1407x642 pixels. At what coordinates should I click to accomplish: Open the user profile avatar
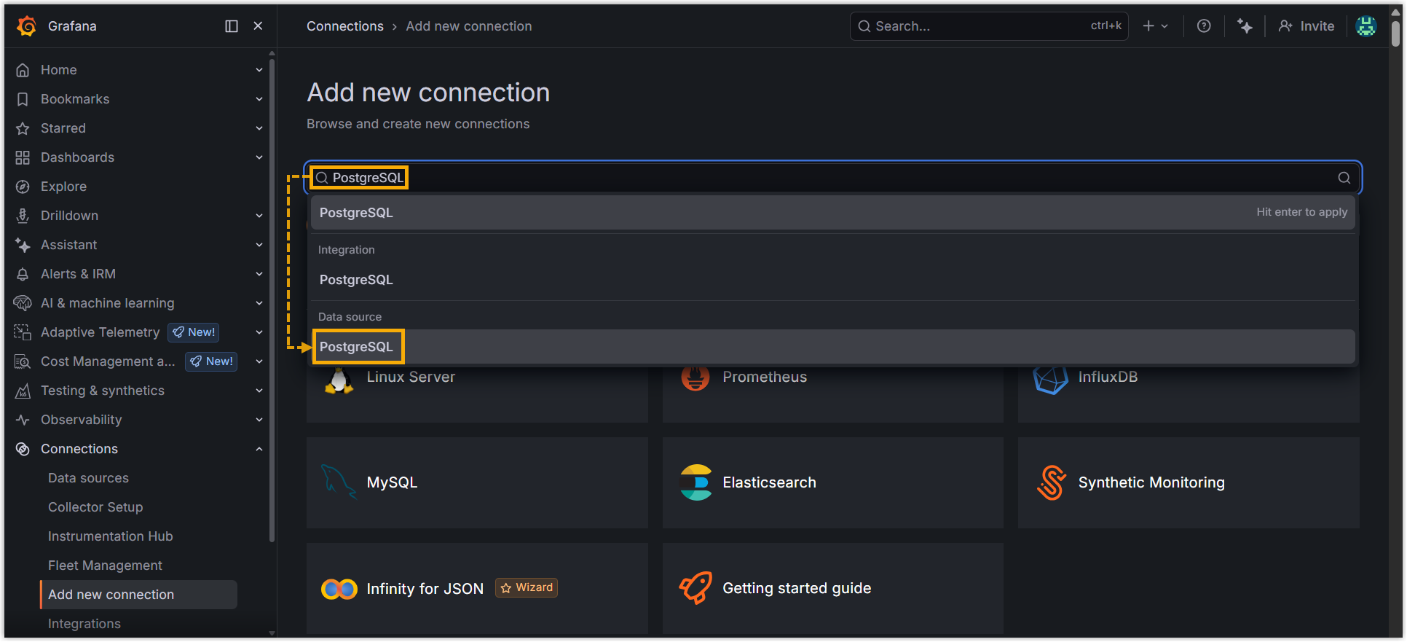(1366, 26)
